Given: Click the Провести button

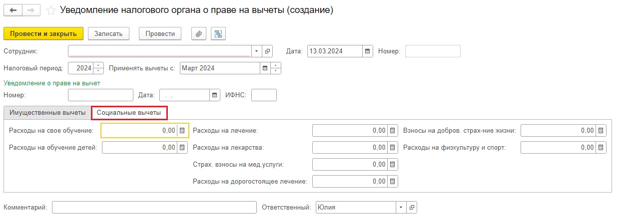Looking at the screenshot, I should coord(160,33).
